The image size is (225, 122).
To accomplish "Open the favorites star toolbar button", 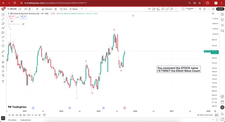I will 3,118.
